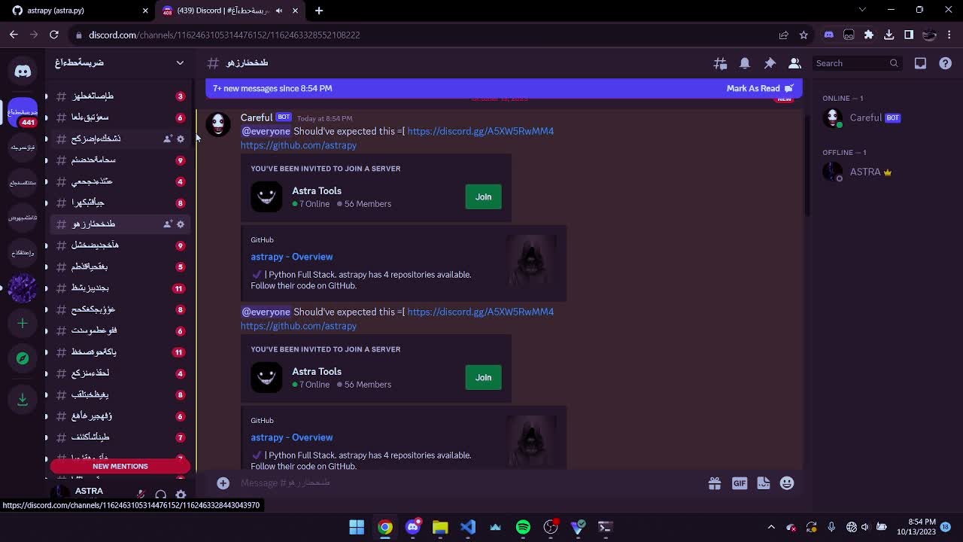Select the Home button in Discord sidebar
963x542 pixels.
pos(23,70)
